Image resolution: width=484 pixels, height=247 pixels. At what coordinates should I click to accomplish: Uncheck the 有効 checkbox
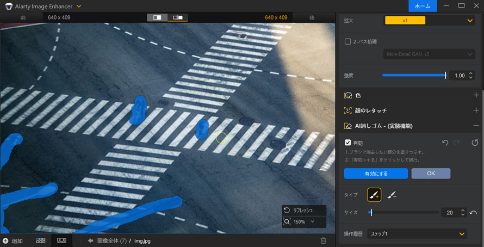coord(348,143)
